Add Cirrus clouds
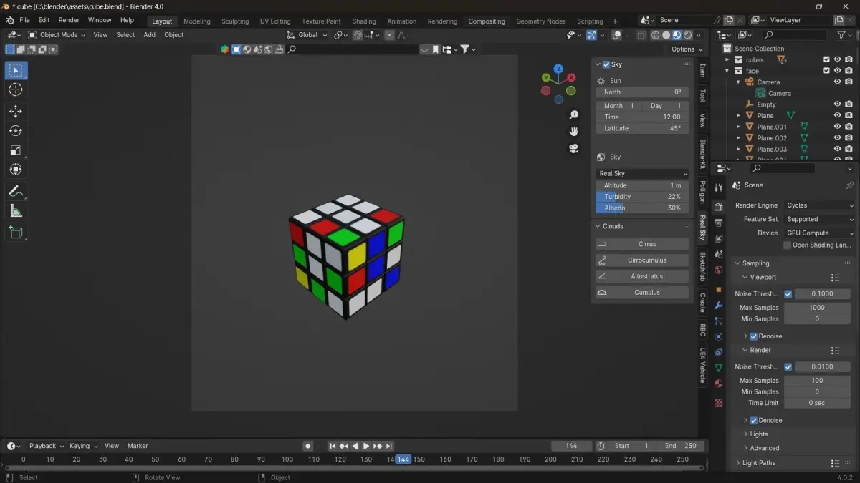The image size is (860, 483). click(643, 244)
